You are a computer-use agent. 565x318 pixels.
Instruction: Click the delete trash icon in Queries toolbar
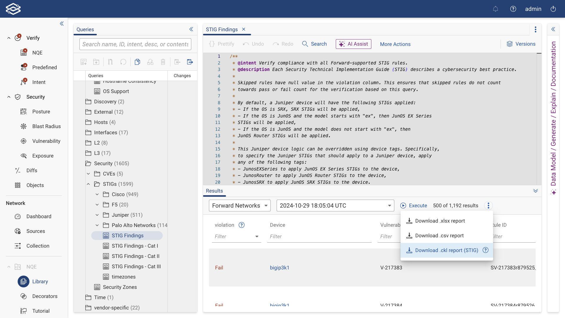point(163,62)
